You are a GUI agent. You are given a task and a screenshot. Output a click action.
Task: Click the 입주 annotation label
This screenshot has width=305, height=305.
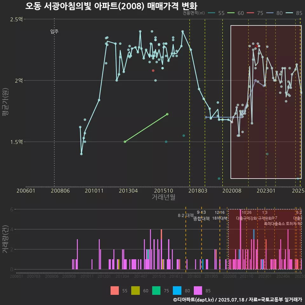click(x=54, y=31)
